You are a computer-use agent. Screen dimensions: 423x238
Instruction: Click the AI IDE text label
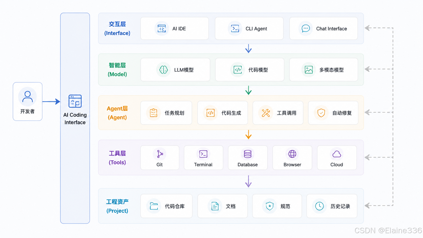(x=179, y=29)
